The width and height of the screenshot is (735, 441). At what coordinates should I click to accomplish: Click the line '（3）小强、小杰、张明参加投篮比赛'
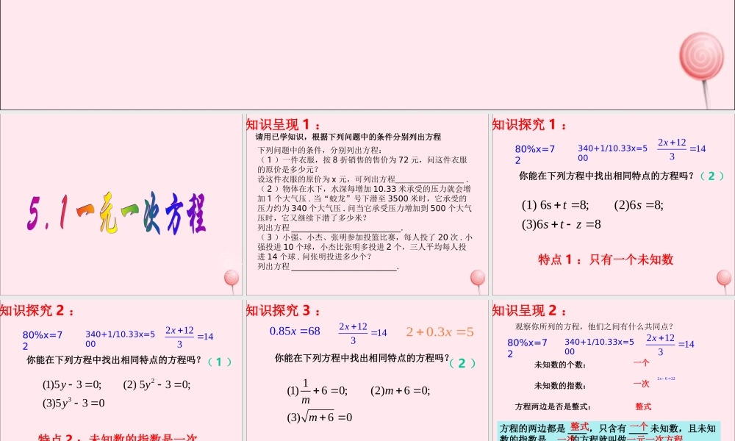point(365,237)
